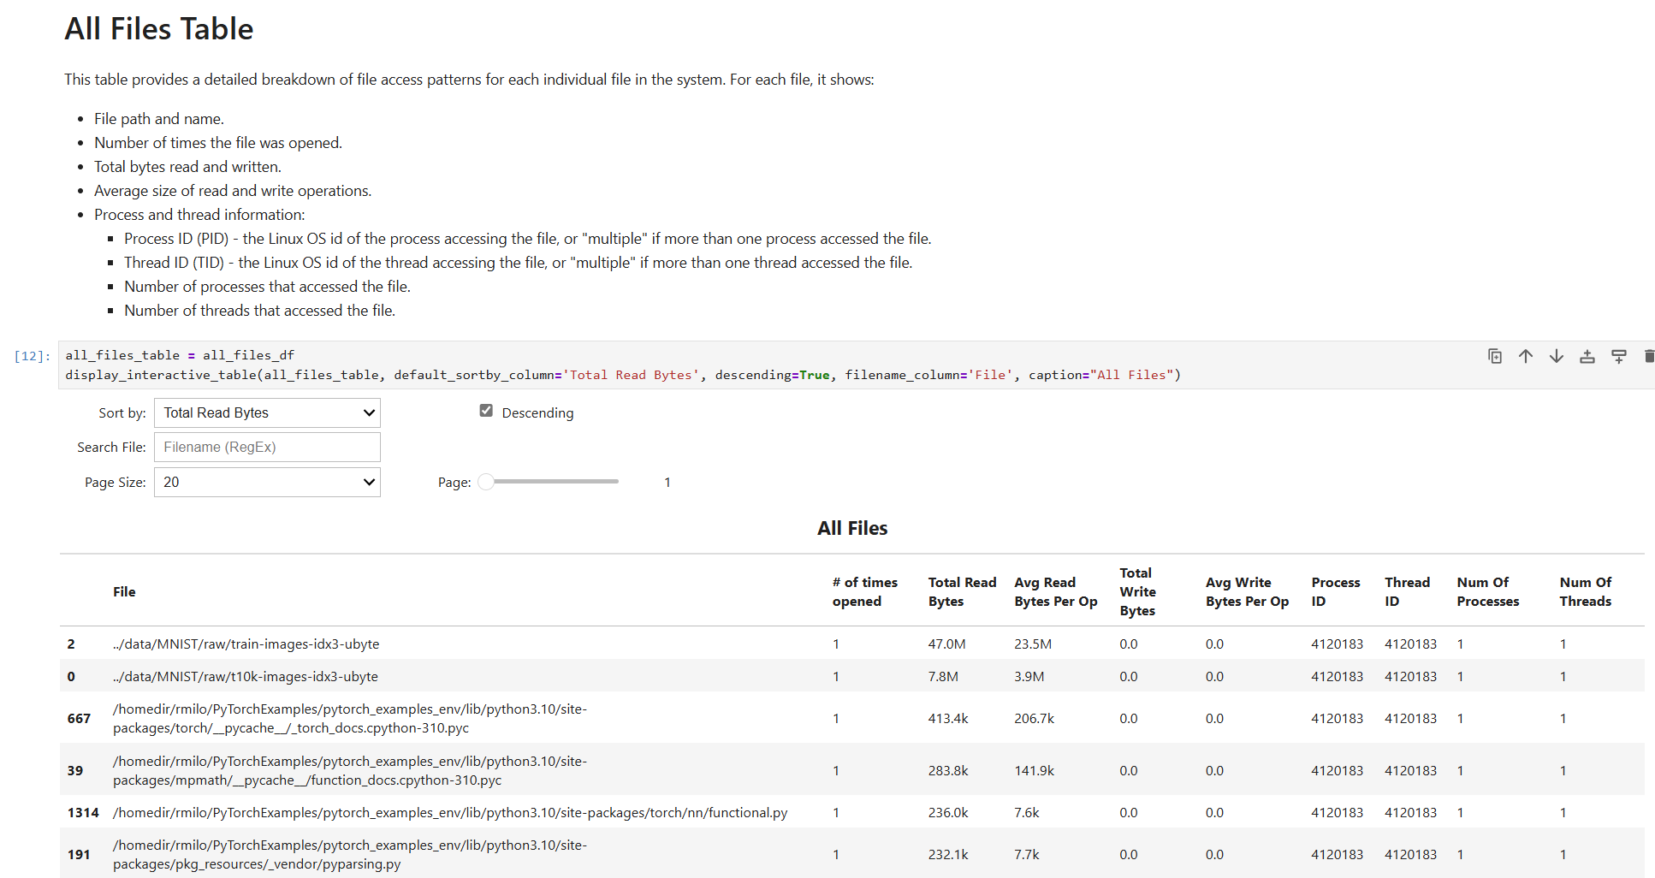
Task: Duplicate the current code cell
Action: (x=1495, y=356)
